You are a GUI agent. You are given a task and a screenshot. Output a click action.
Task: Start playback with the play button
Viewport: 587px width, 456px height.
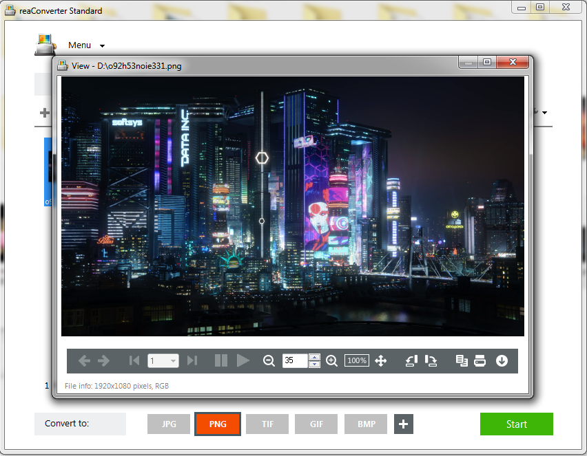[243, 360]
